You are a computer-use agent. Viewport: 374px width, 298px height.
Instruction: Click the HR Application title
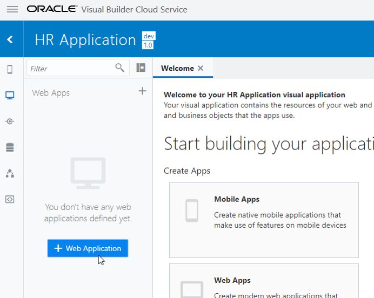pos(85,39)
